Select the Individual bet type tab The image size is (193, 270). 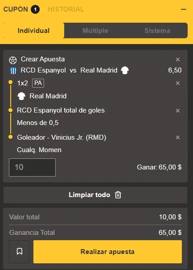coord(33,31)
